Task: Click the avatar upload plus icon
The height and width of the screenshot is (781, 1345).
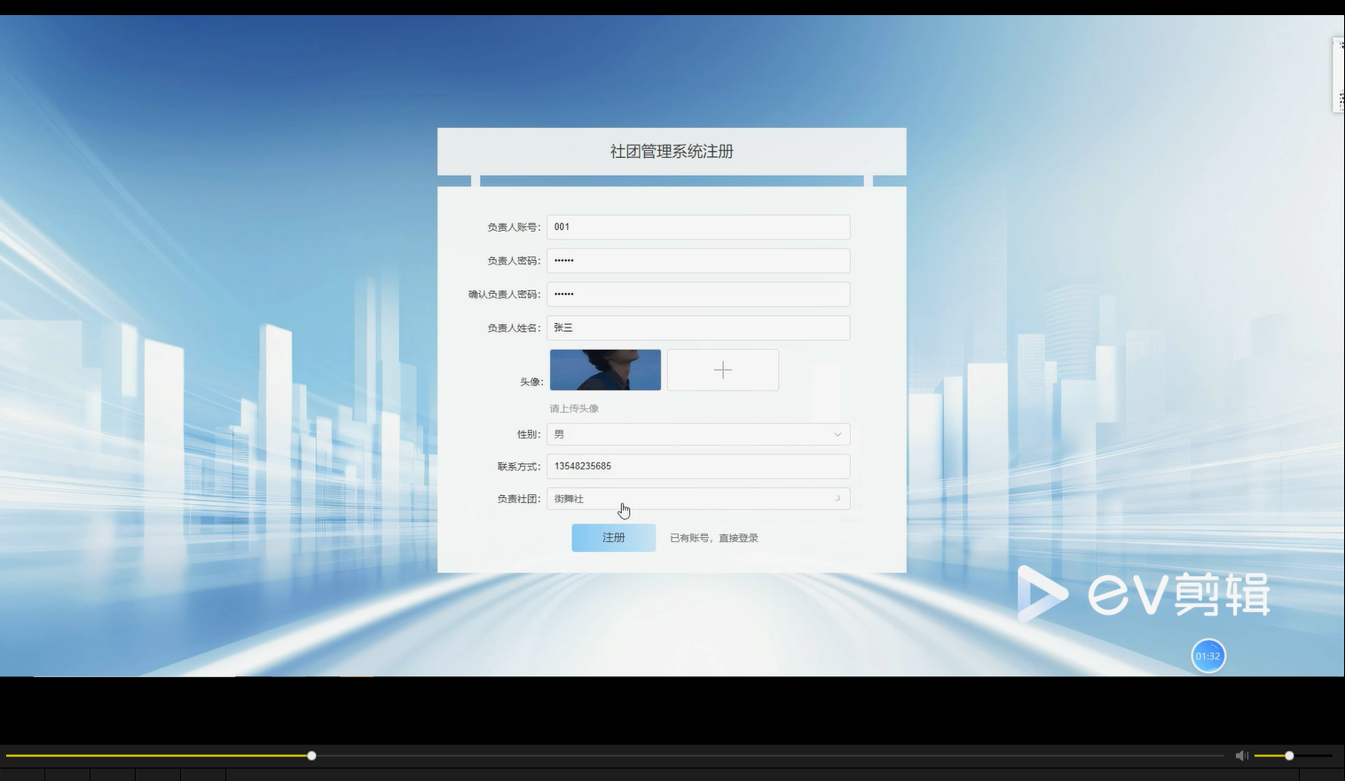Action: point(722,369)
